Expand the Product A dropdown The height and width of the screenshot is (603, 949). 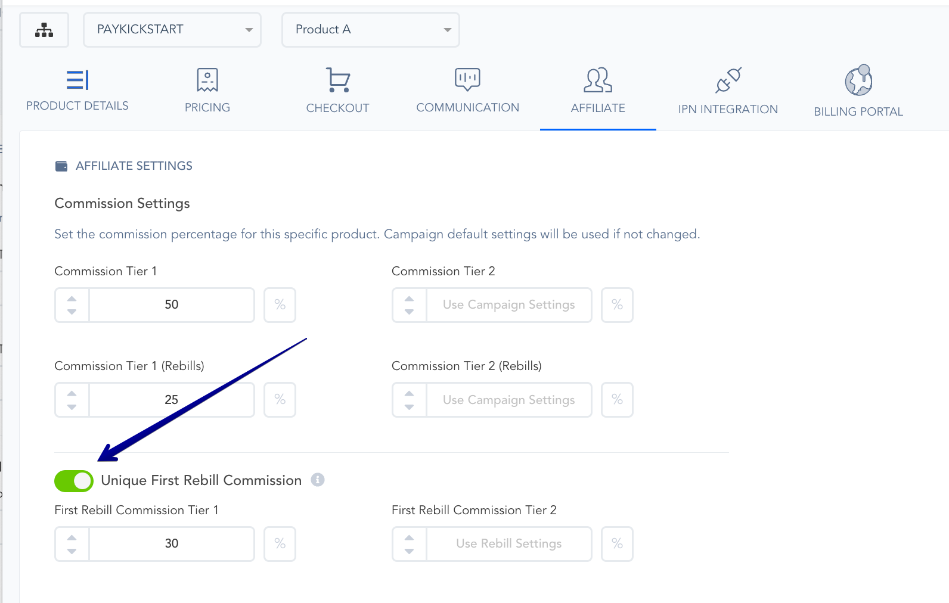pos(371,30)
